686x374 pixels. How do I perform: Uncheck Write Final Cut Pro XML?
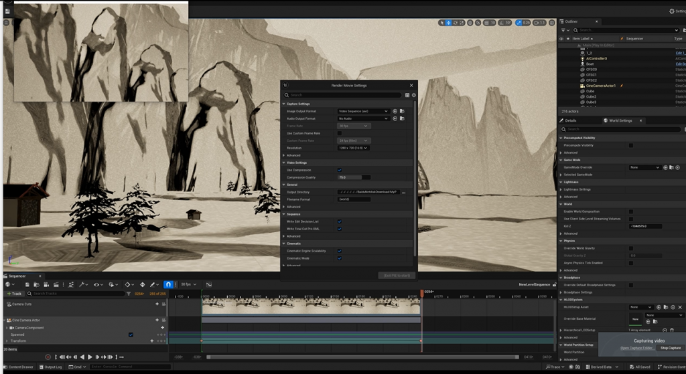tap(340, 229)
